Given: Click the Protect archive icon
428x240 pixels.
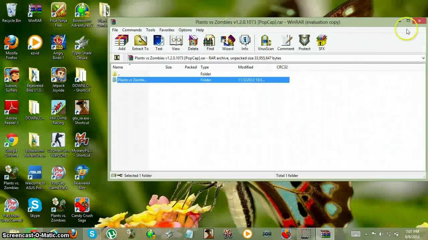Looking at the screenshot, I should pyautogui.click(x=305, y=43).
